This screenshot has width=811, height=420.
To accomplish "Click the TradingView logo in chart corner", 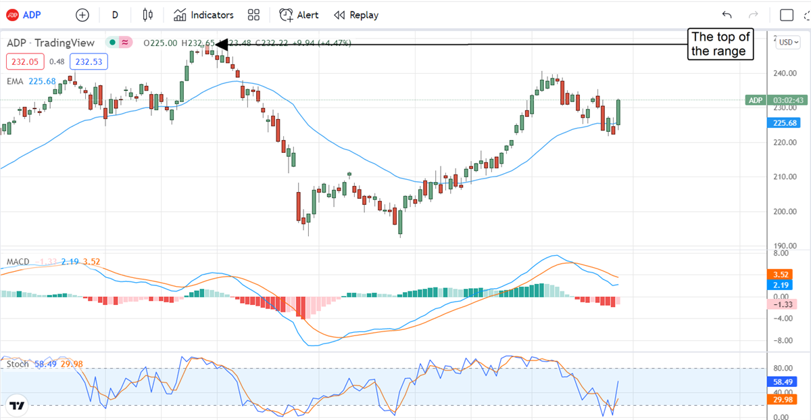I will 18,406.
